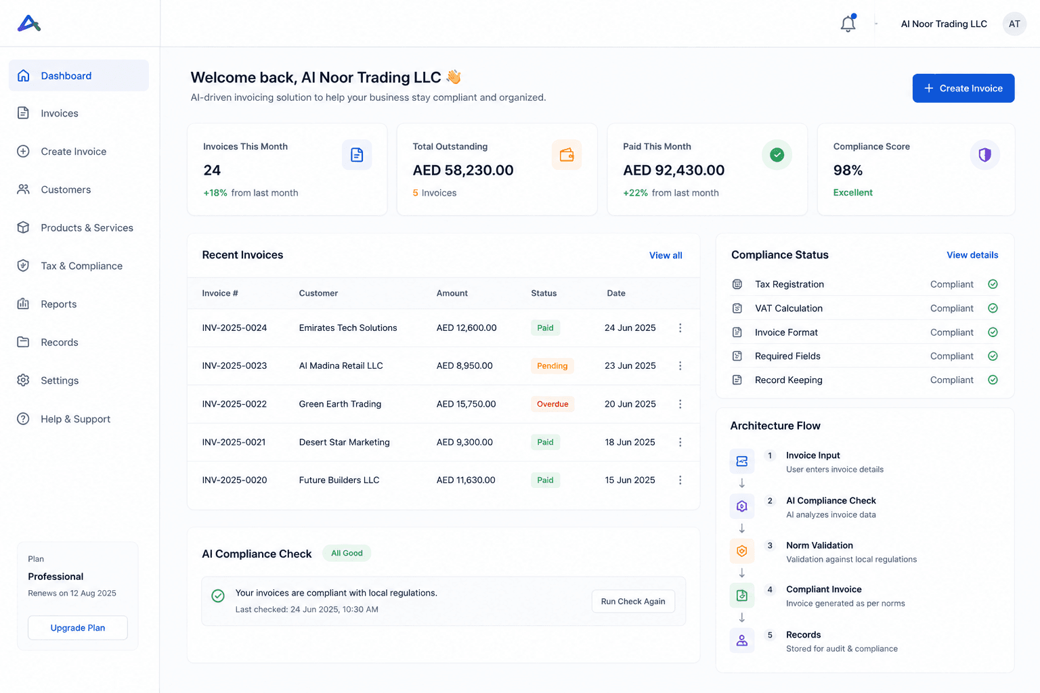Image resolution: width=1040 pixels, height=693 pixels.
Task: Click the Invoice Format compliant check icon
Action: 993,332
